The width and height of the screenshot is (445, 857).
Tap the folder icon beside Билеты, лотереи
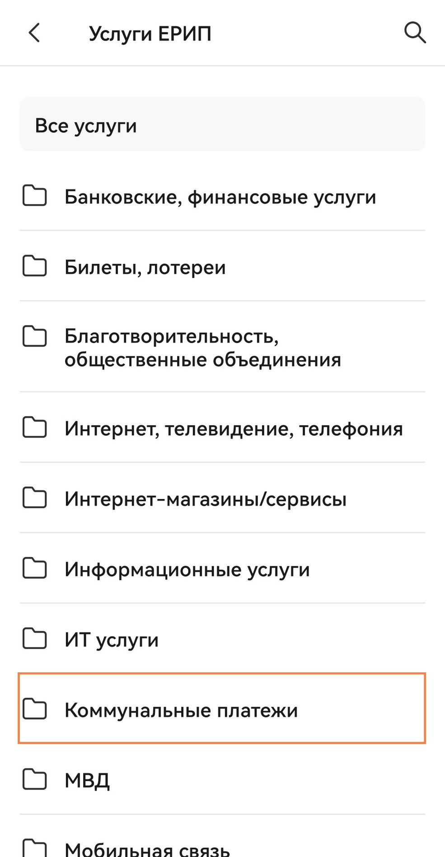pyautogui.click(x=35, y=266)
